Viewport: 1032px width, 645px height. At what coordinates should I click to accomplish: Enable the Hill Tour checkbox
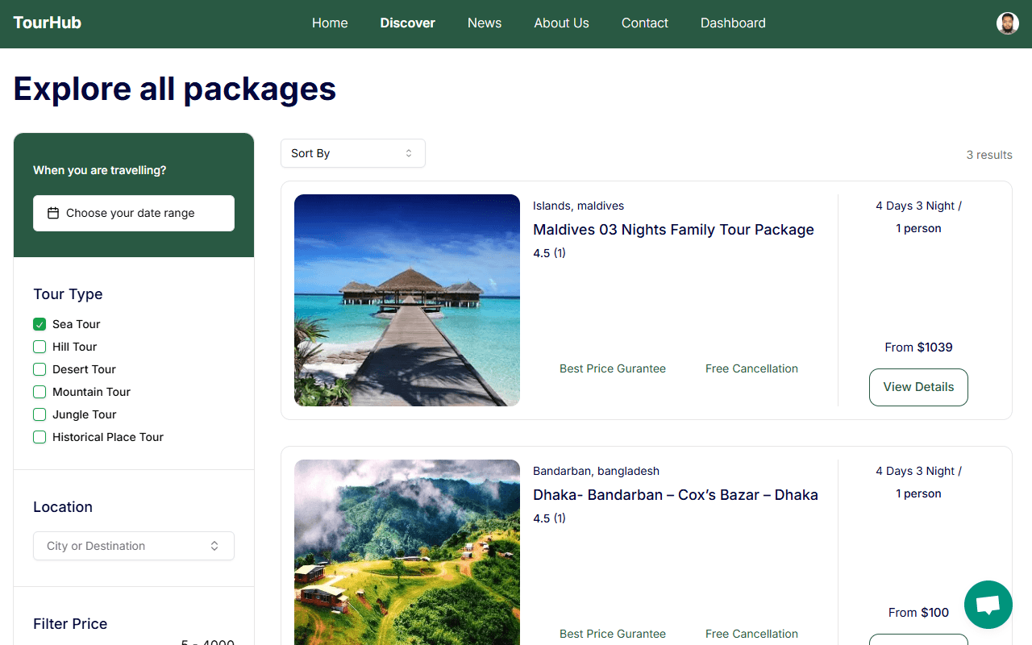pyautogui.click(x=40, y=347)
